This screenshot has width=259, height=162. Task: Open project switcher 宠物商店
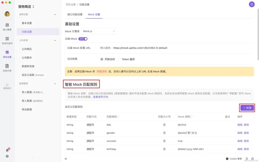point(26,6)
